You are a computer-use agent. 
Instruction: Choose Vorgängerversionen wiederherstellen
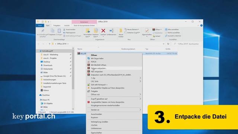(105, 105)
